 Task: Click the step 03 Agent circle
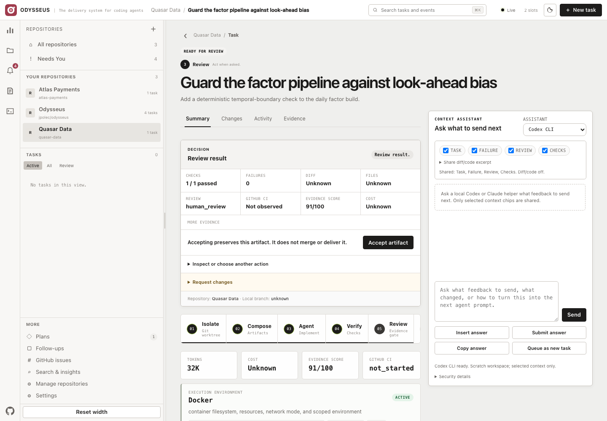coord(289,329)
